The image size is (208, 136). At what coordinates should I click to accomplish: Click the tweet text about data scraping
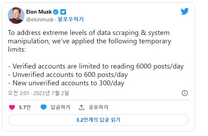90,41
